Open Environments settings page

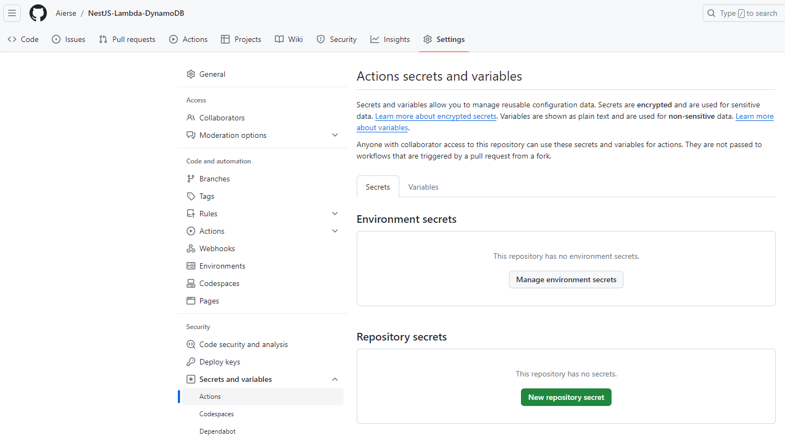pos(263,266)
